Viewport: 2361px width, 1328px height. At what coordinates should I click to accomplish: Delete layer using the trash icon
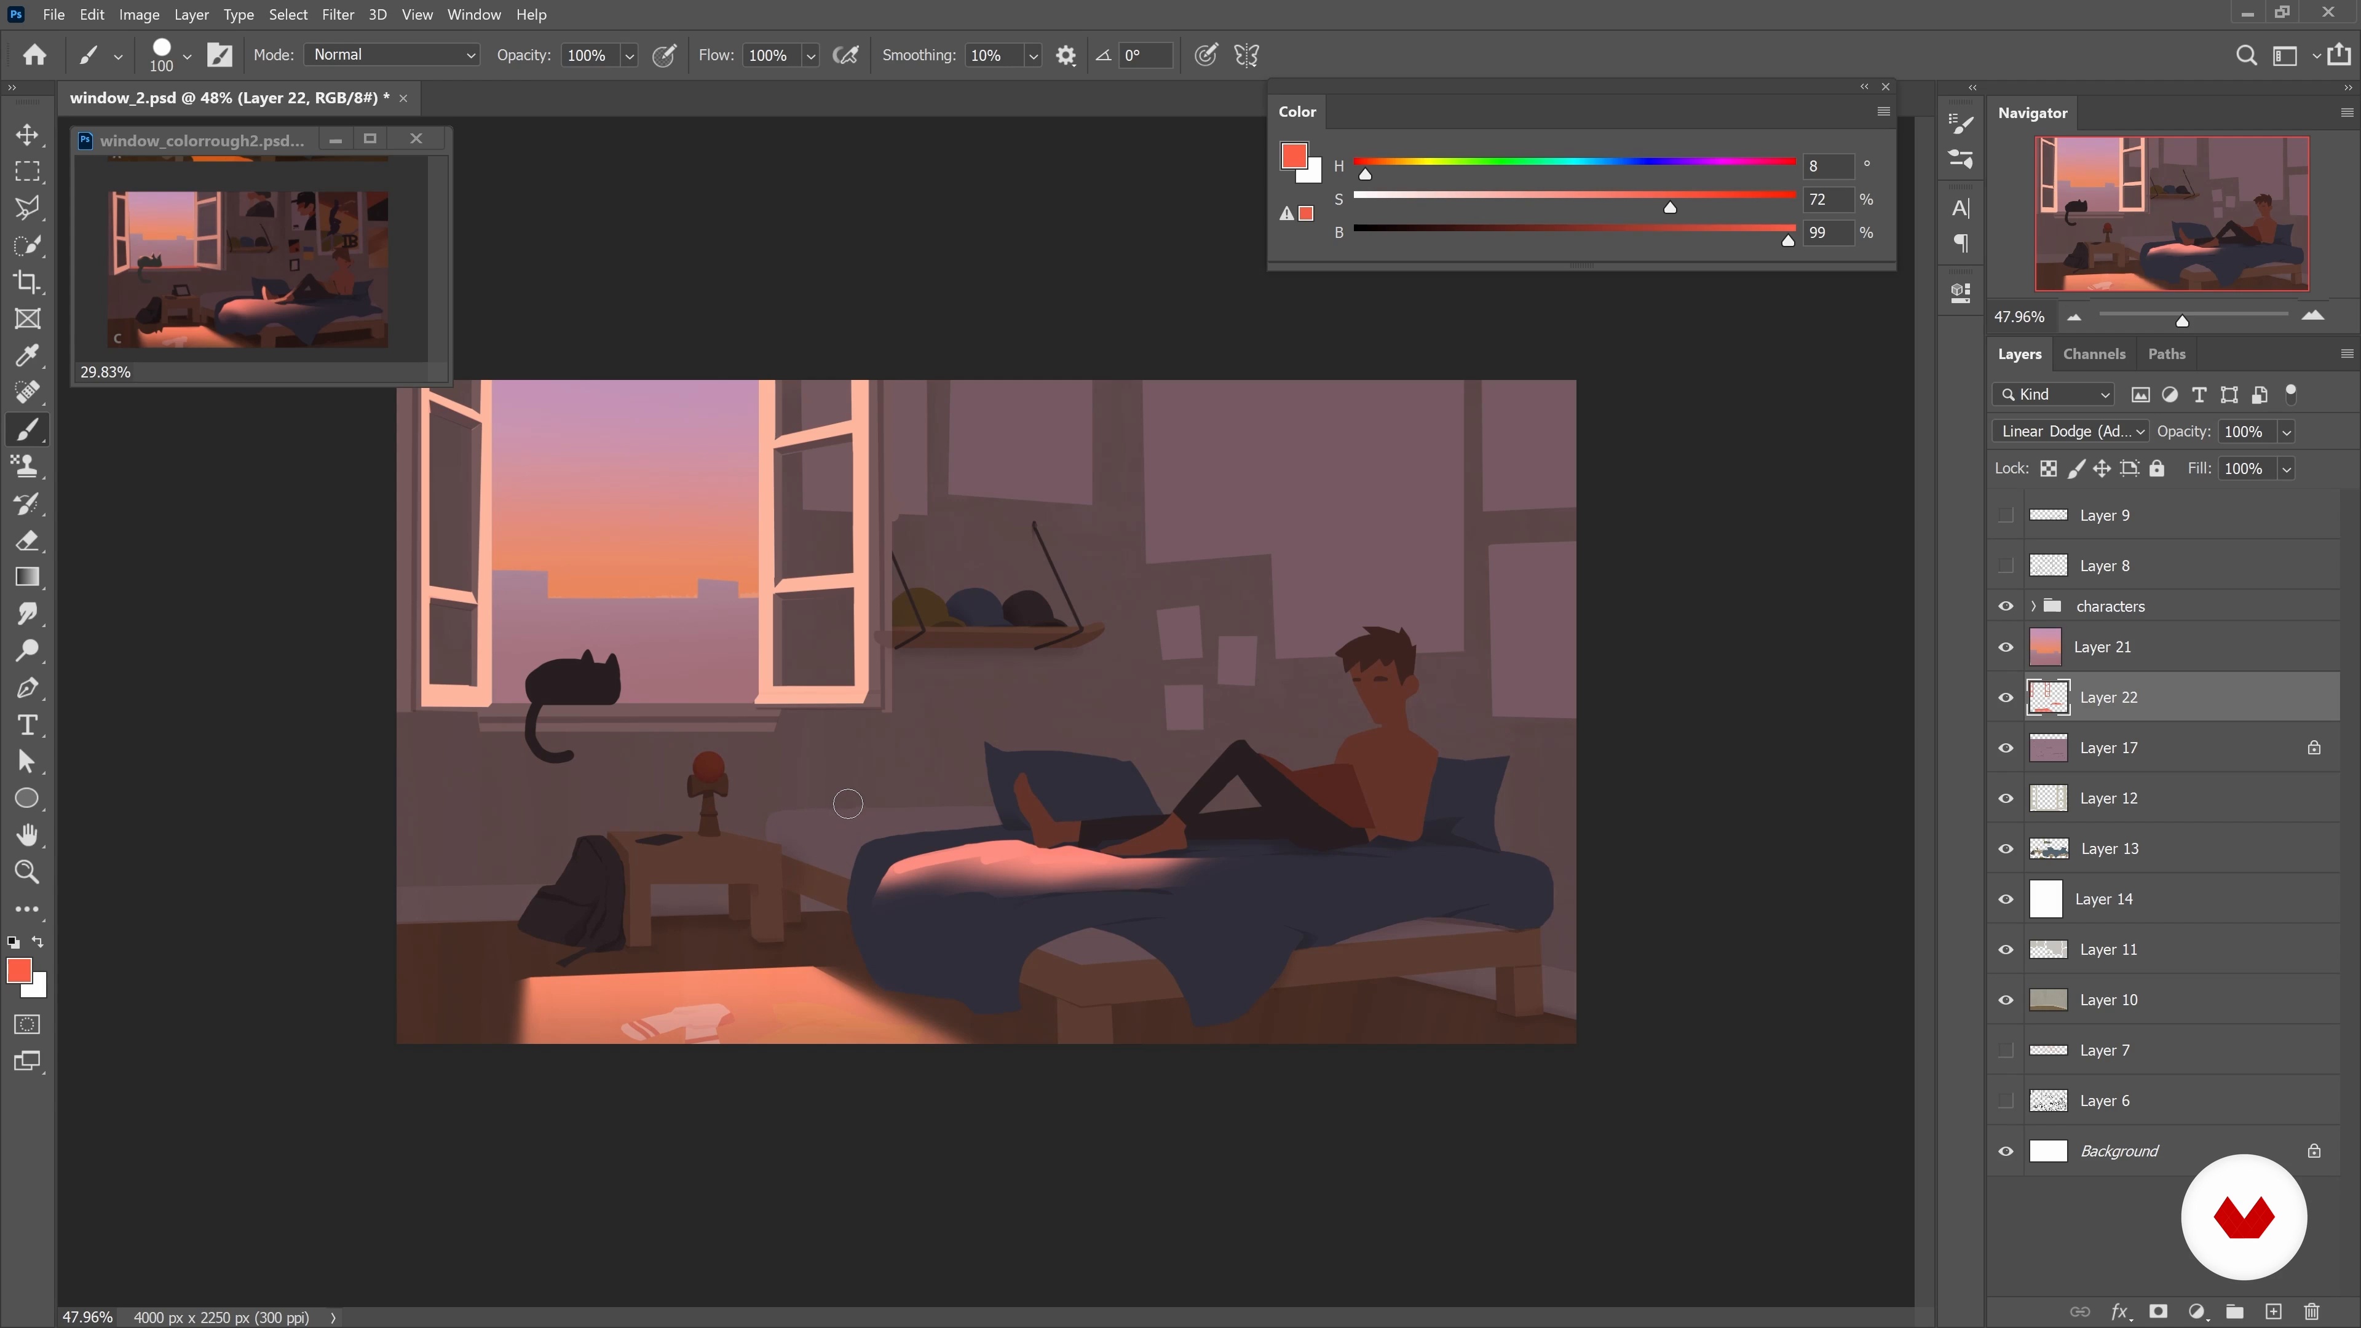(2312, 1311)
